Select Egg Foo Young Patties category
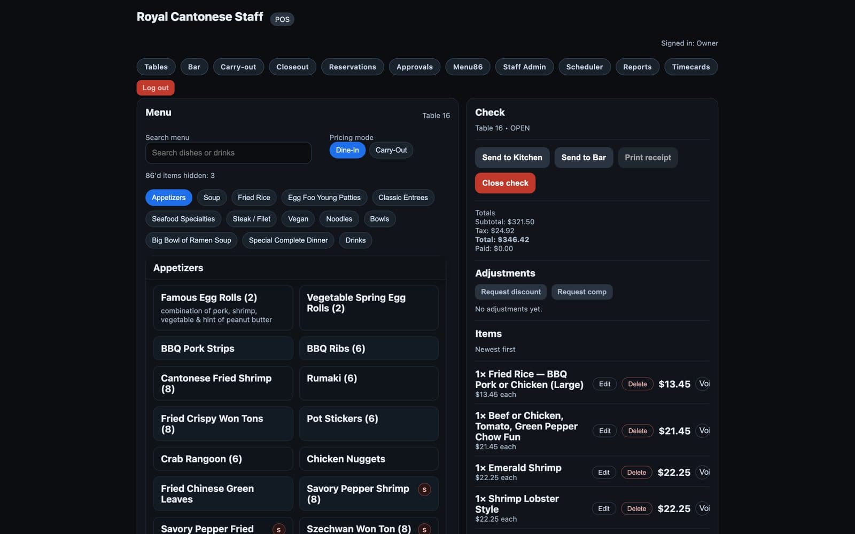 click(324, 198)
